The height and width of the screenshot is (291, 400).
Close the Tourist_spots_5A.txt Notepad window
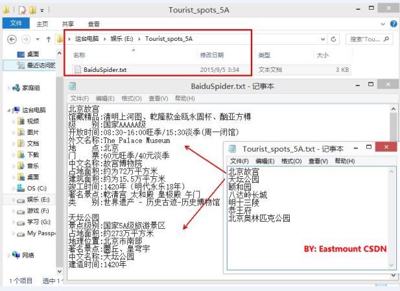click(x=386, y=147)
